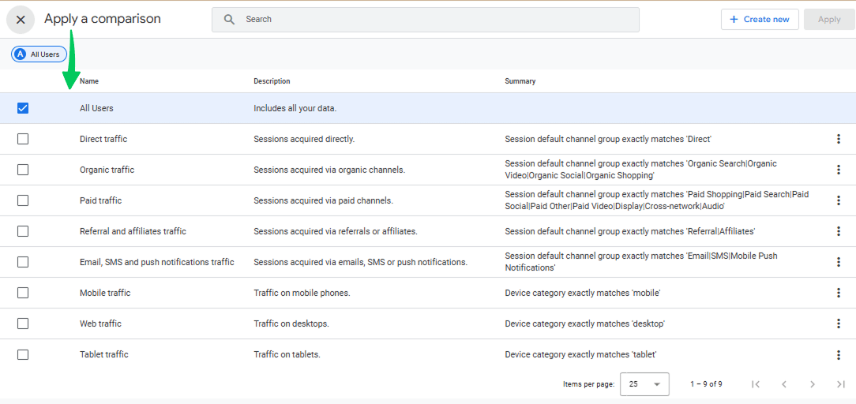Screen dimensions: 856x404
Task: Jump to the last page
Action: click(x=840, y=384)
